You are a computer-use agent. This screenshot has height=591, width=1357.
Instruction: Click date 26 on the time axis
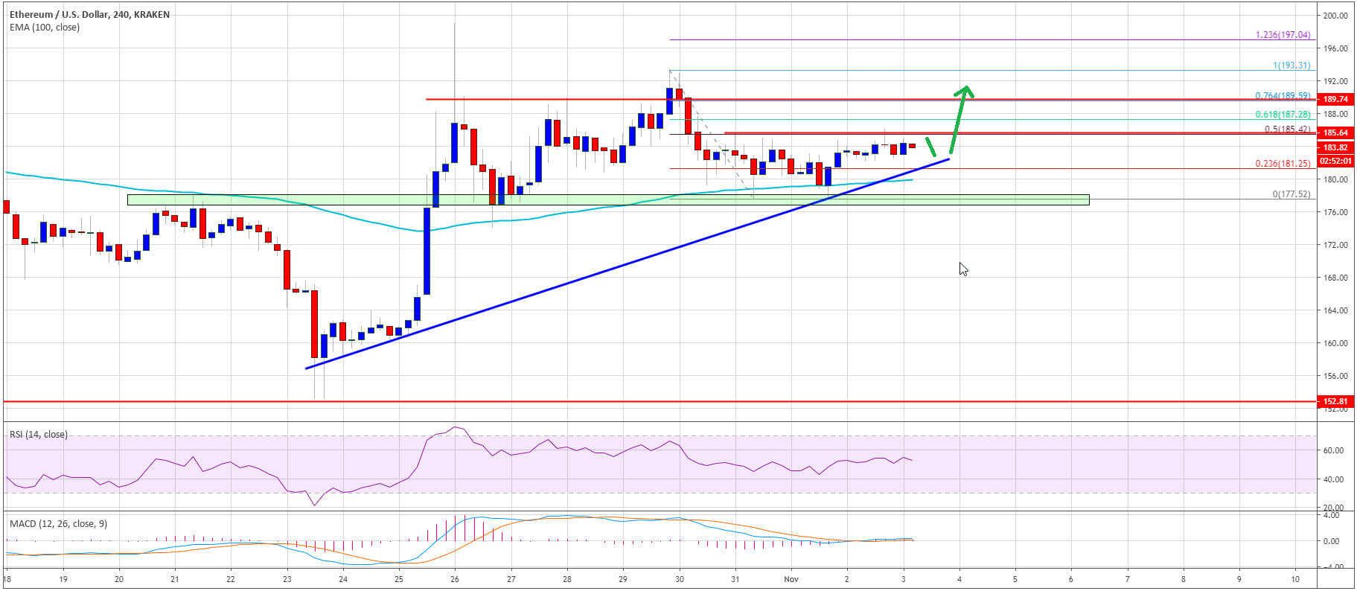coord(455,578)
